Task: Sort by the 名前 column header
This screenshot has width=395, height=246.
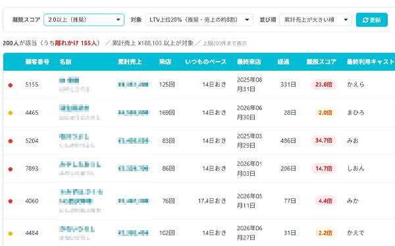Action: [x=65, y=62]
